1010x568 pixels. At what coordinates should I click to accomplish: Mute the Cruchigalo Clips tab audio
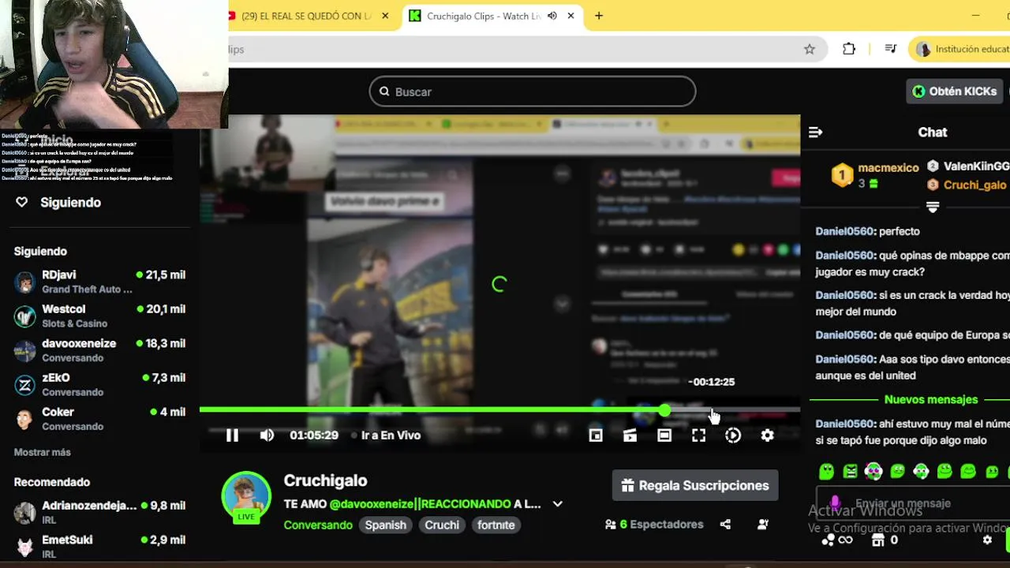(x=552, y=16)
